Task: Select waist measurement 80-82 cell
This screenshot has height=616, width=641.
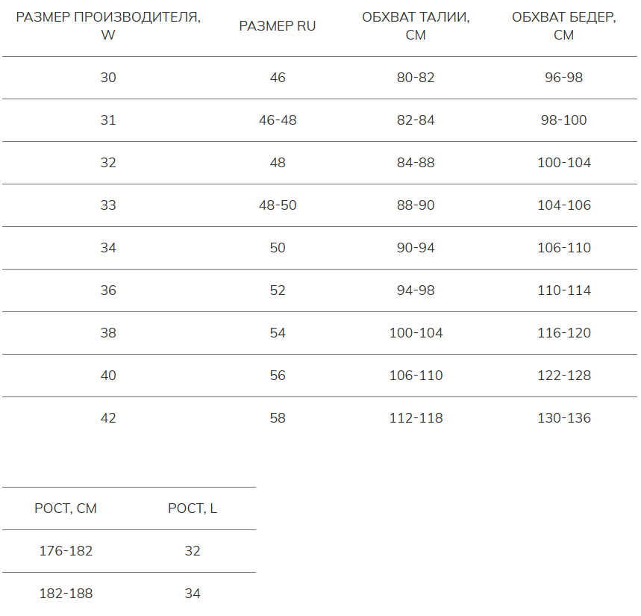Action: pos(416,78)
